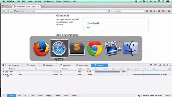
Task: Toggle the CSS request filter
Action: (19, 96)
